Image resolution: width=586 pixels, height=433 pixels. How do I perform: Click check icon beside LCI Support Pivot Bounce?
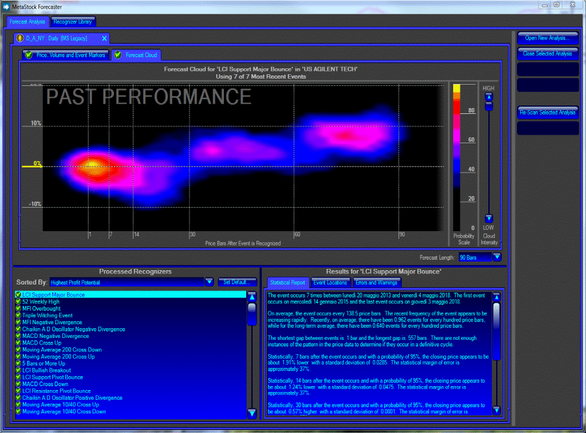coord(18,378)
